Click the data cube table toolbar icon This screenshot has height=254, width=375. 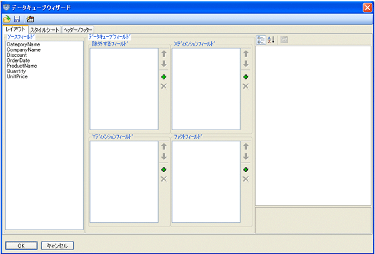tap(30, 19)
